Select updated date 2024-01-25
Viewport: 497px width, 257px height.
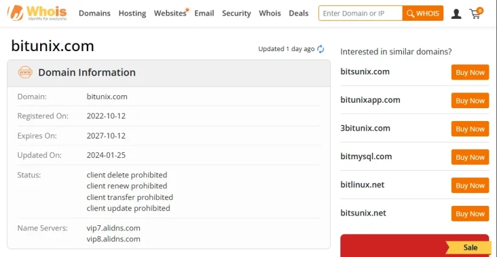click(x=106, y=155)
